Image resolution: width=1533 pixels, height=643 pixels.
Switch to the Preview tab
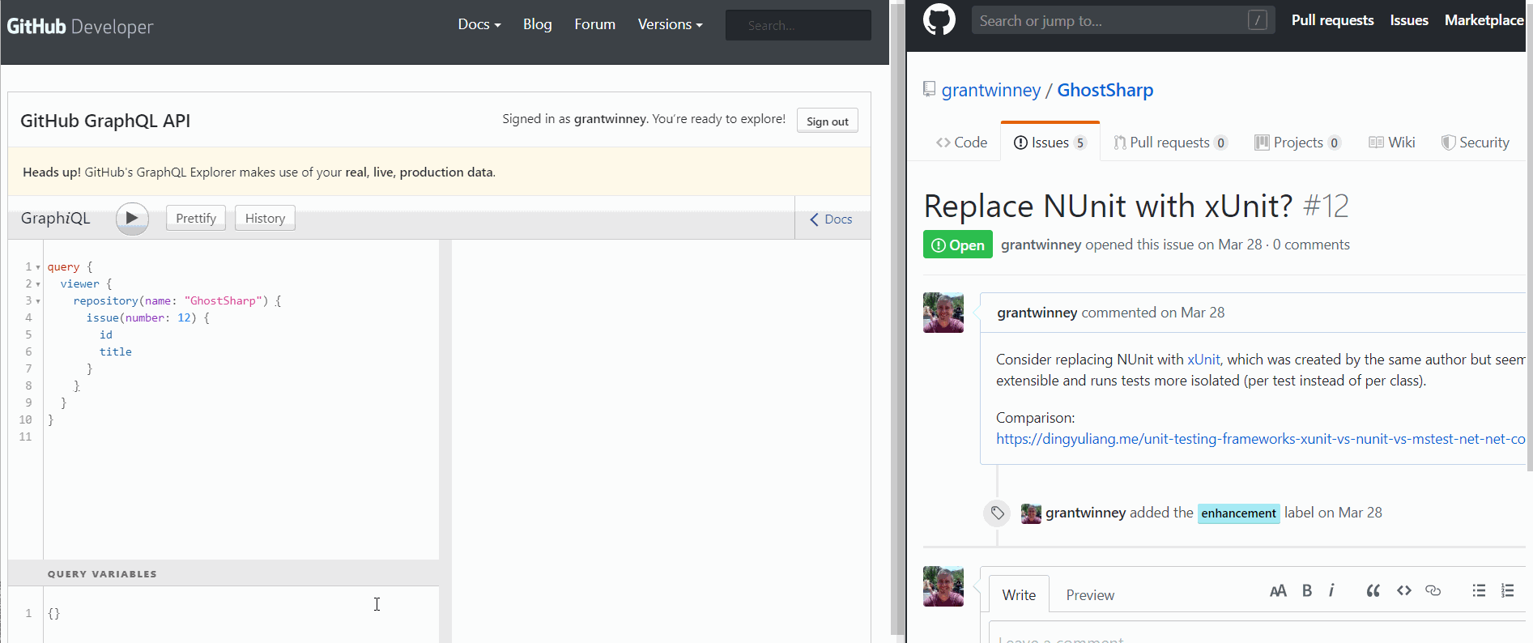(1089, 595)
